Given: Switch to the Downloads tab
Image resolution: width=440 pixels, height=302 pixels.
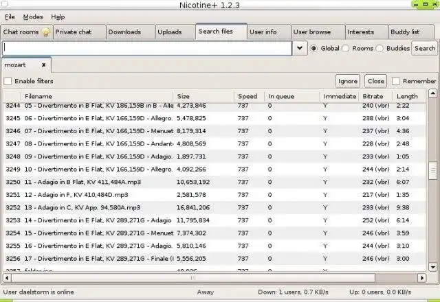Looking at the screenshot, I should pos(131,32).
